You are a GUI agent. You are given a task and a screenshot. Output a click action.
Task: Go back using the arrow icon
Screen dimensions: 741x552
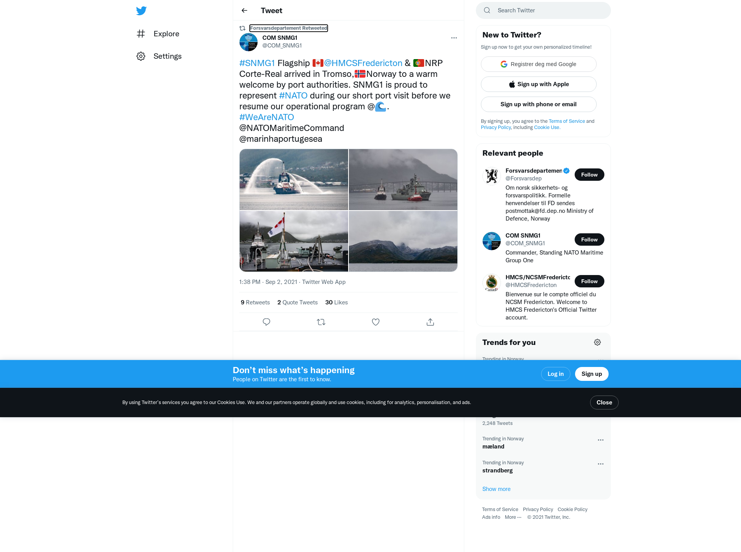pyautogui.click(x=244, y=10)
